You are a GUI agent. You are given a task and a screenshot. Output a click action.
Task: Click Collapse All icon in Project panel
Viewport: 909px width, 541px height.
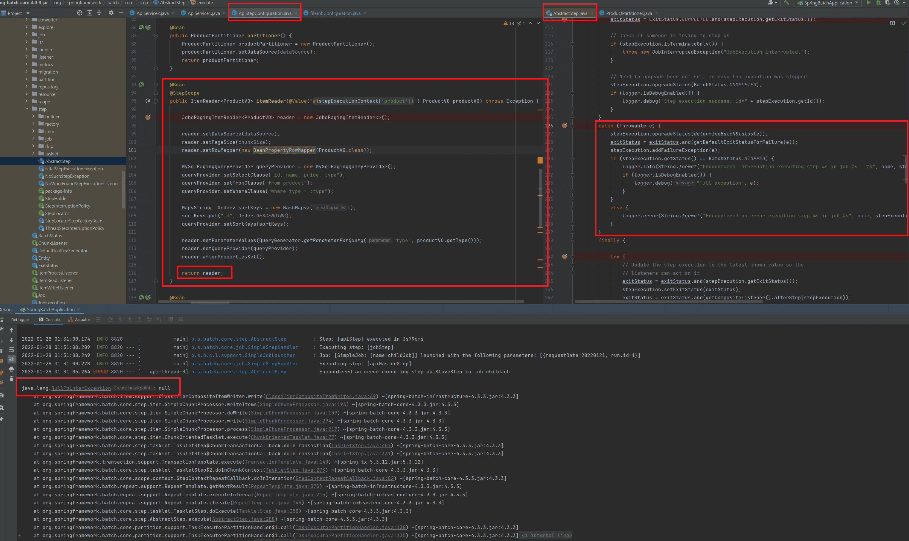point(99,13)
